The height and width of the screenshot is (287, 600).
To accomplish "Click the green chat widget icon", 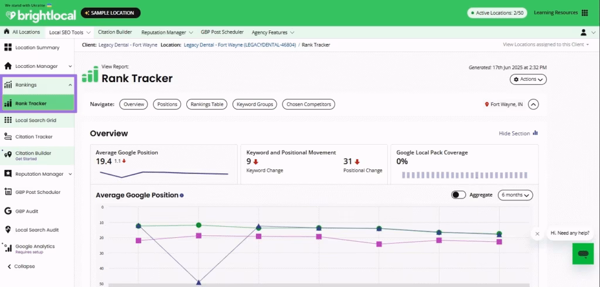I will [582, 254].
